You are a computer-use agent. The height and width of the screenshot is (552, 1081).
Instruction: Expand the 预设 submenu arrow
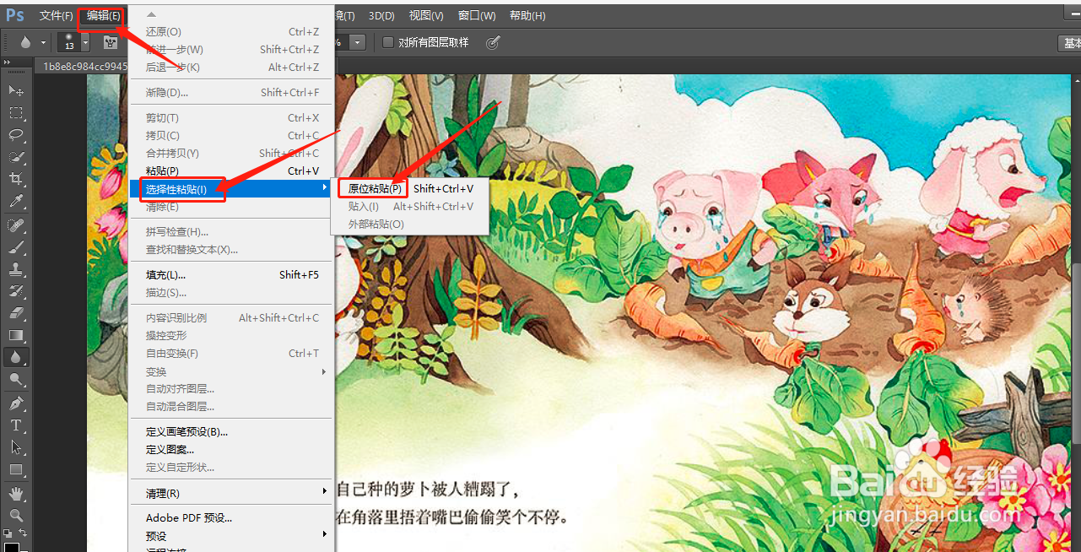coord(325,535)
